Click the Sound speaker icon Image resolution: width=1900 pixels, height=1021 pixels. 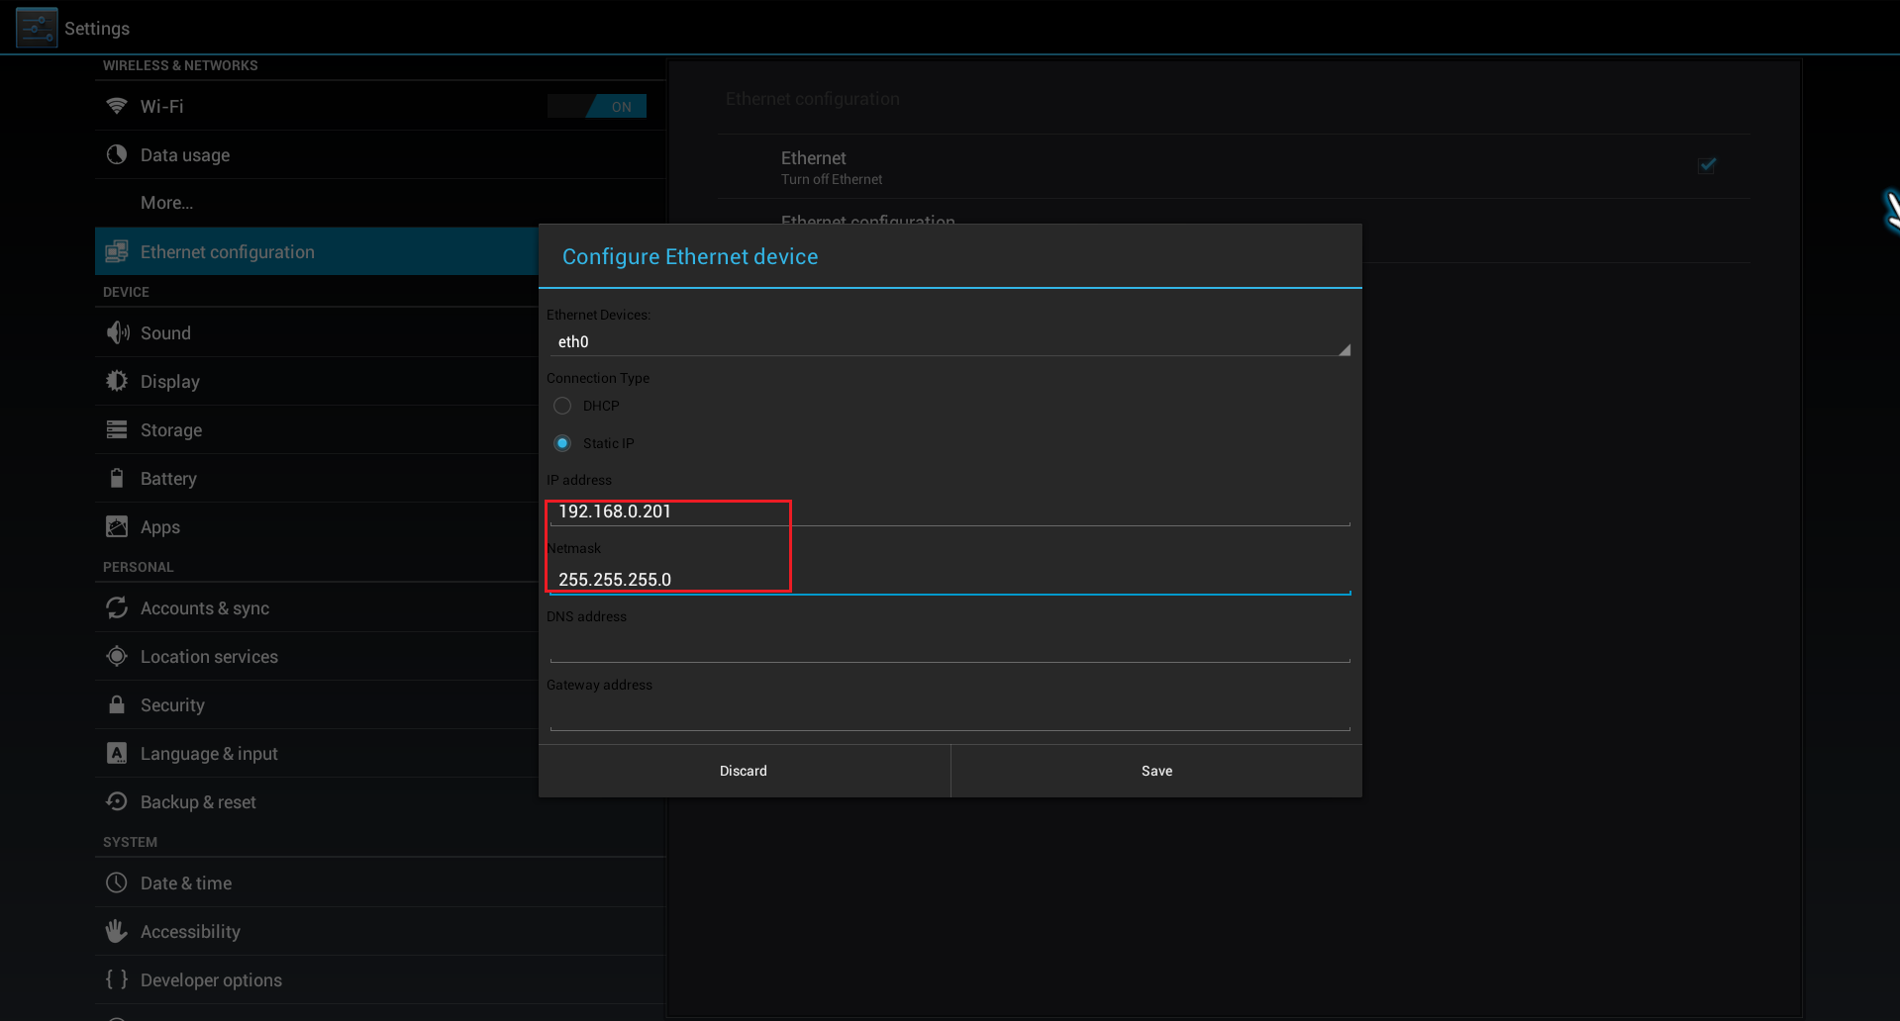(117, 332)
